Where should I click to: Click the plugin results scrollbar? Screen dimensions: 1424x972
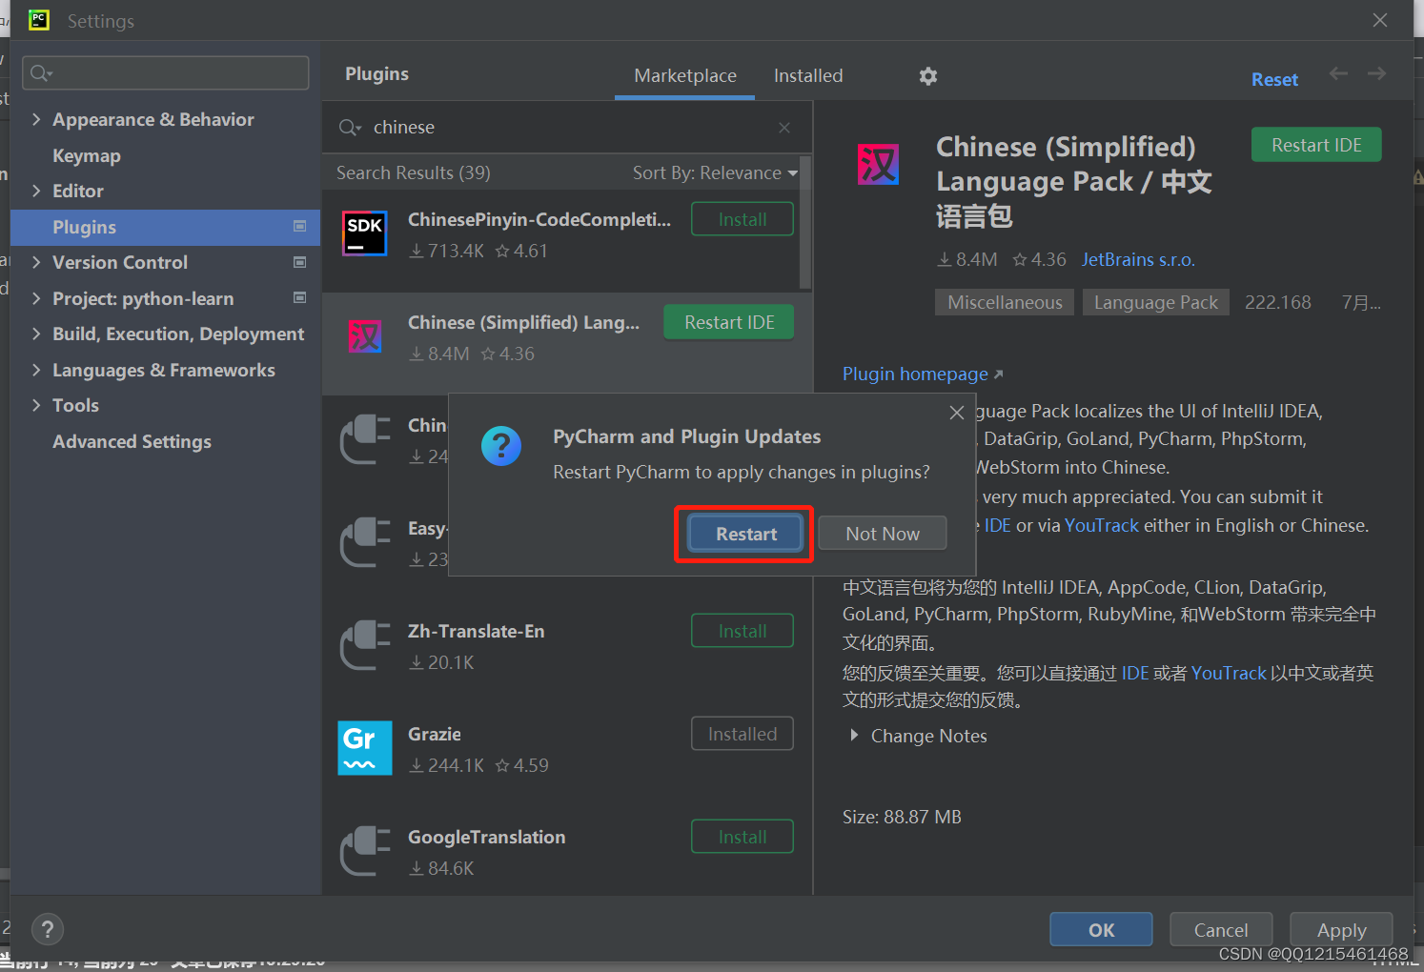805,224
